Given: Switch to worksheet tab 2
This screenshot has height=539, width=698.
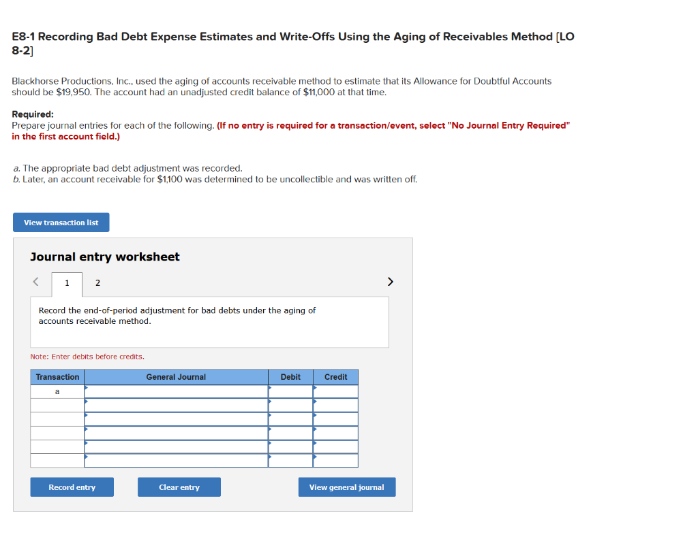Looking at the screenshot, I should click(97, 282).
